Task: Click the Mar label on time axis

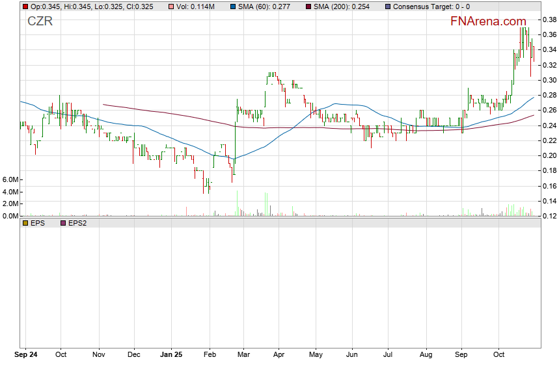Action: [x=243, y=356]
